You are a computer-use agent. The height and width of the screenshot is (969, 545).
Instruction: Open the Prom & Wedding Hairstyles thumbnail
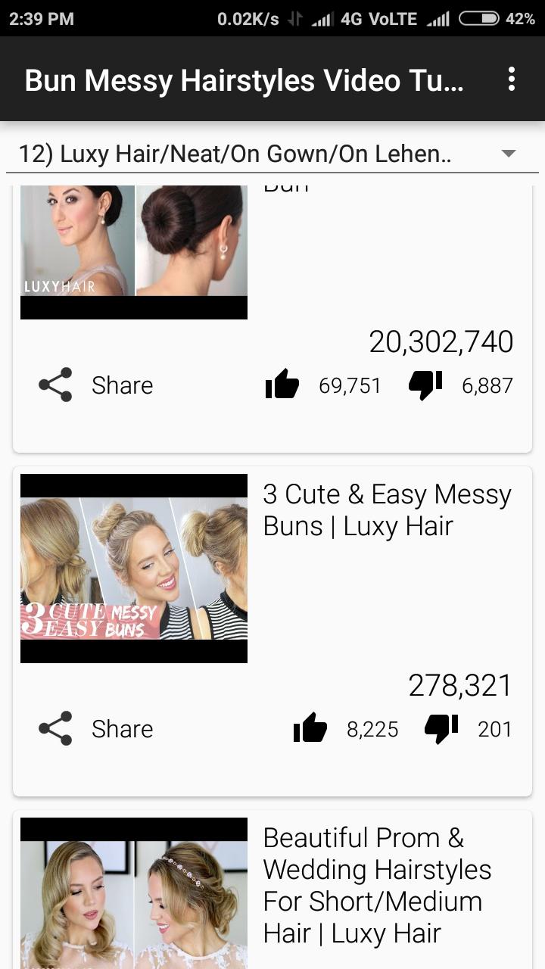pyautogui.click(x=134, y=893)
